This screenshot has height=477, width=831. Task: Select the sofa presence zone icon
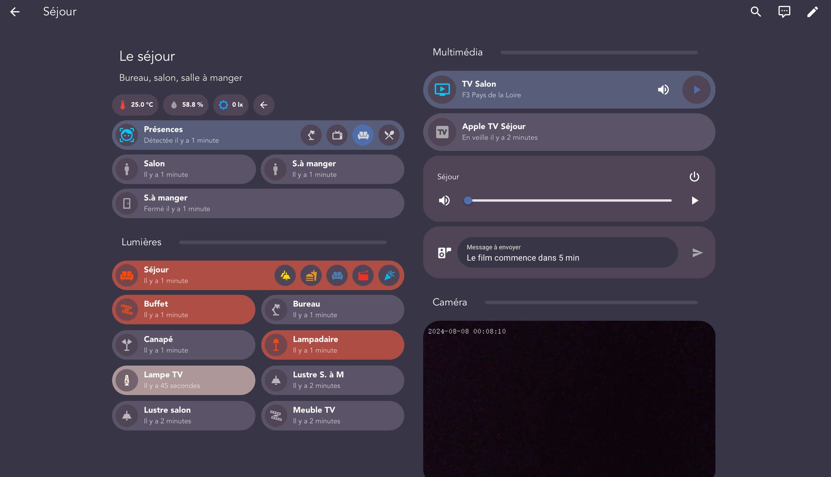point(363,135)
